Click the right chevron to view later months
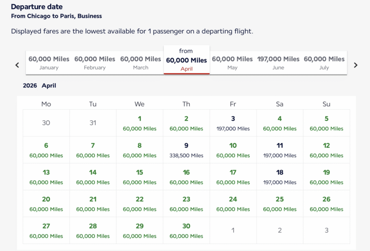This screenshot has width=370, height=251. (355, 65)
